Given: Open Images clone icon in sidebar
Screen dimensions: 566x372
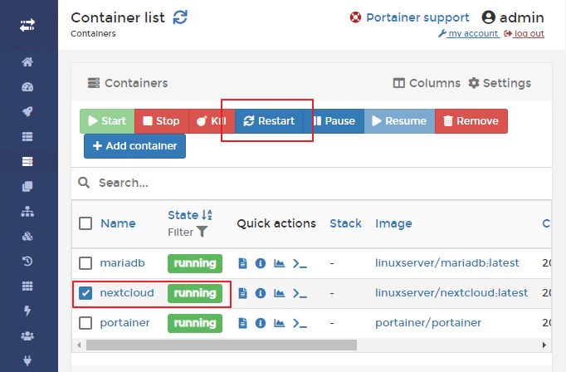Looking at the screenshot, I should [x=27, y=186].
